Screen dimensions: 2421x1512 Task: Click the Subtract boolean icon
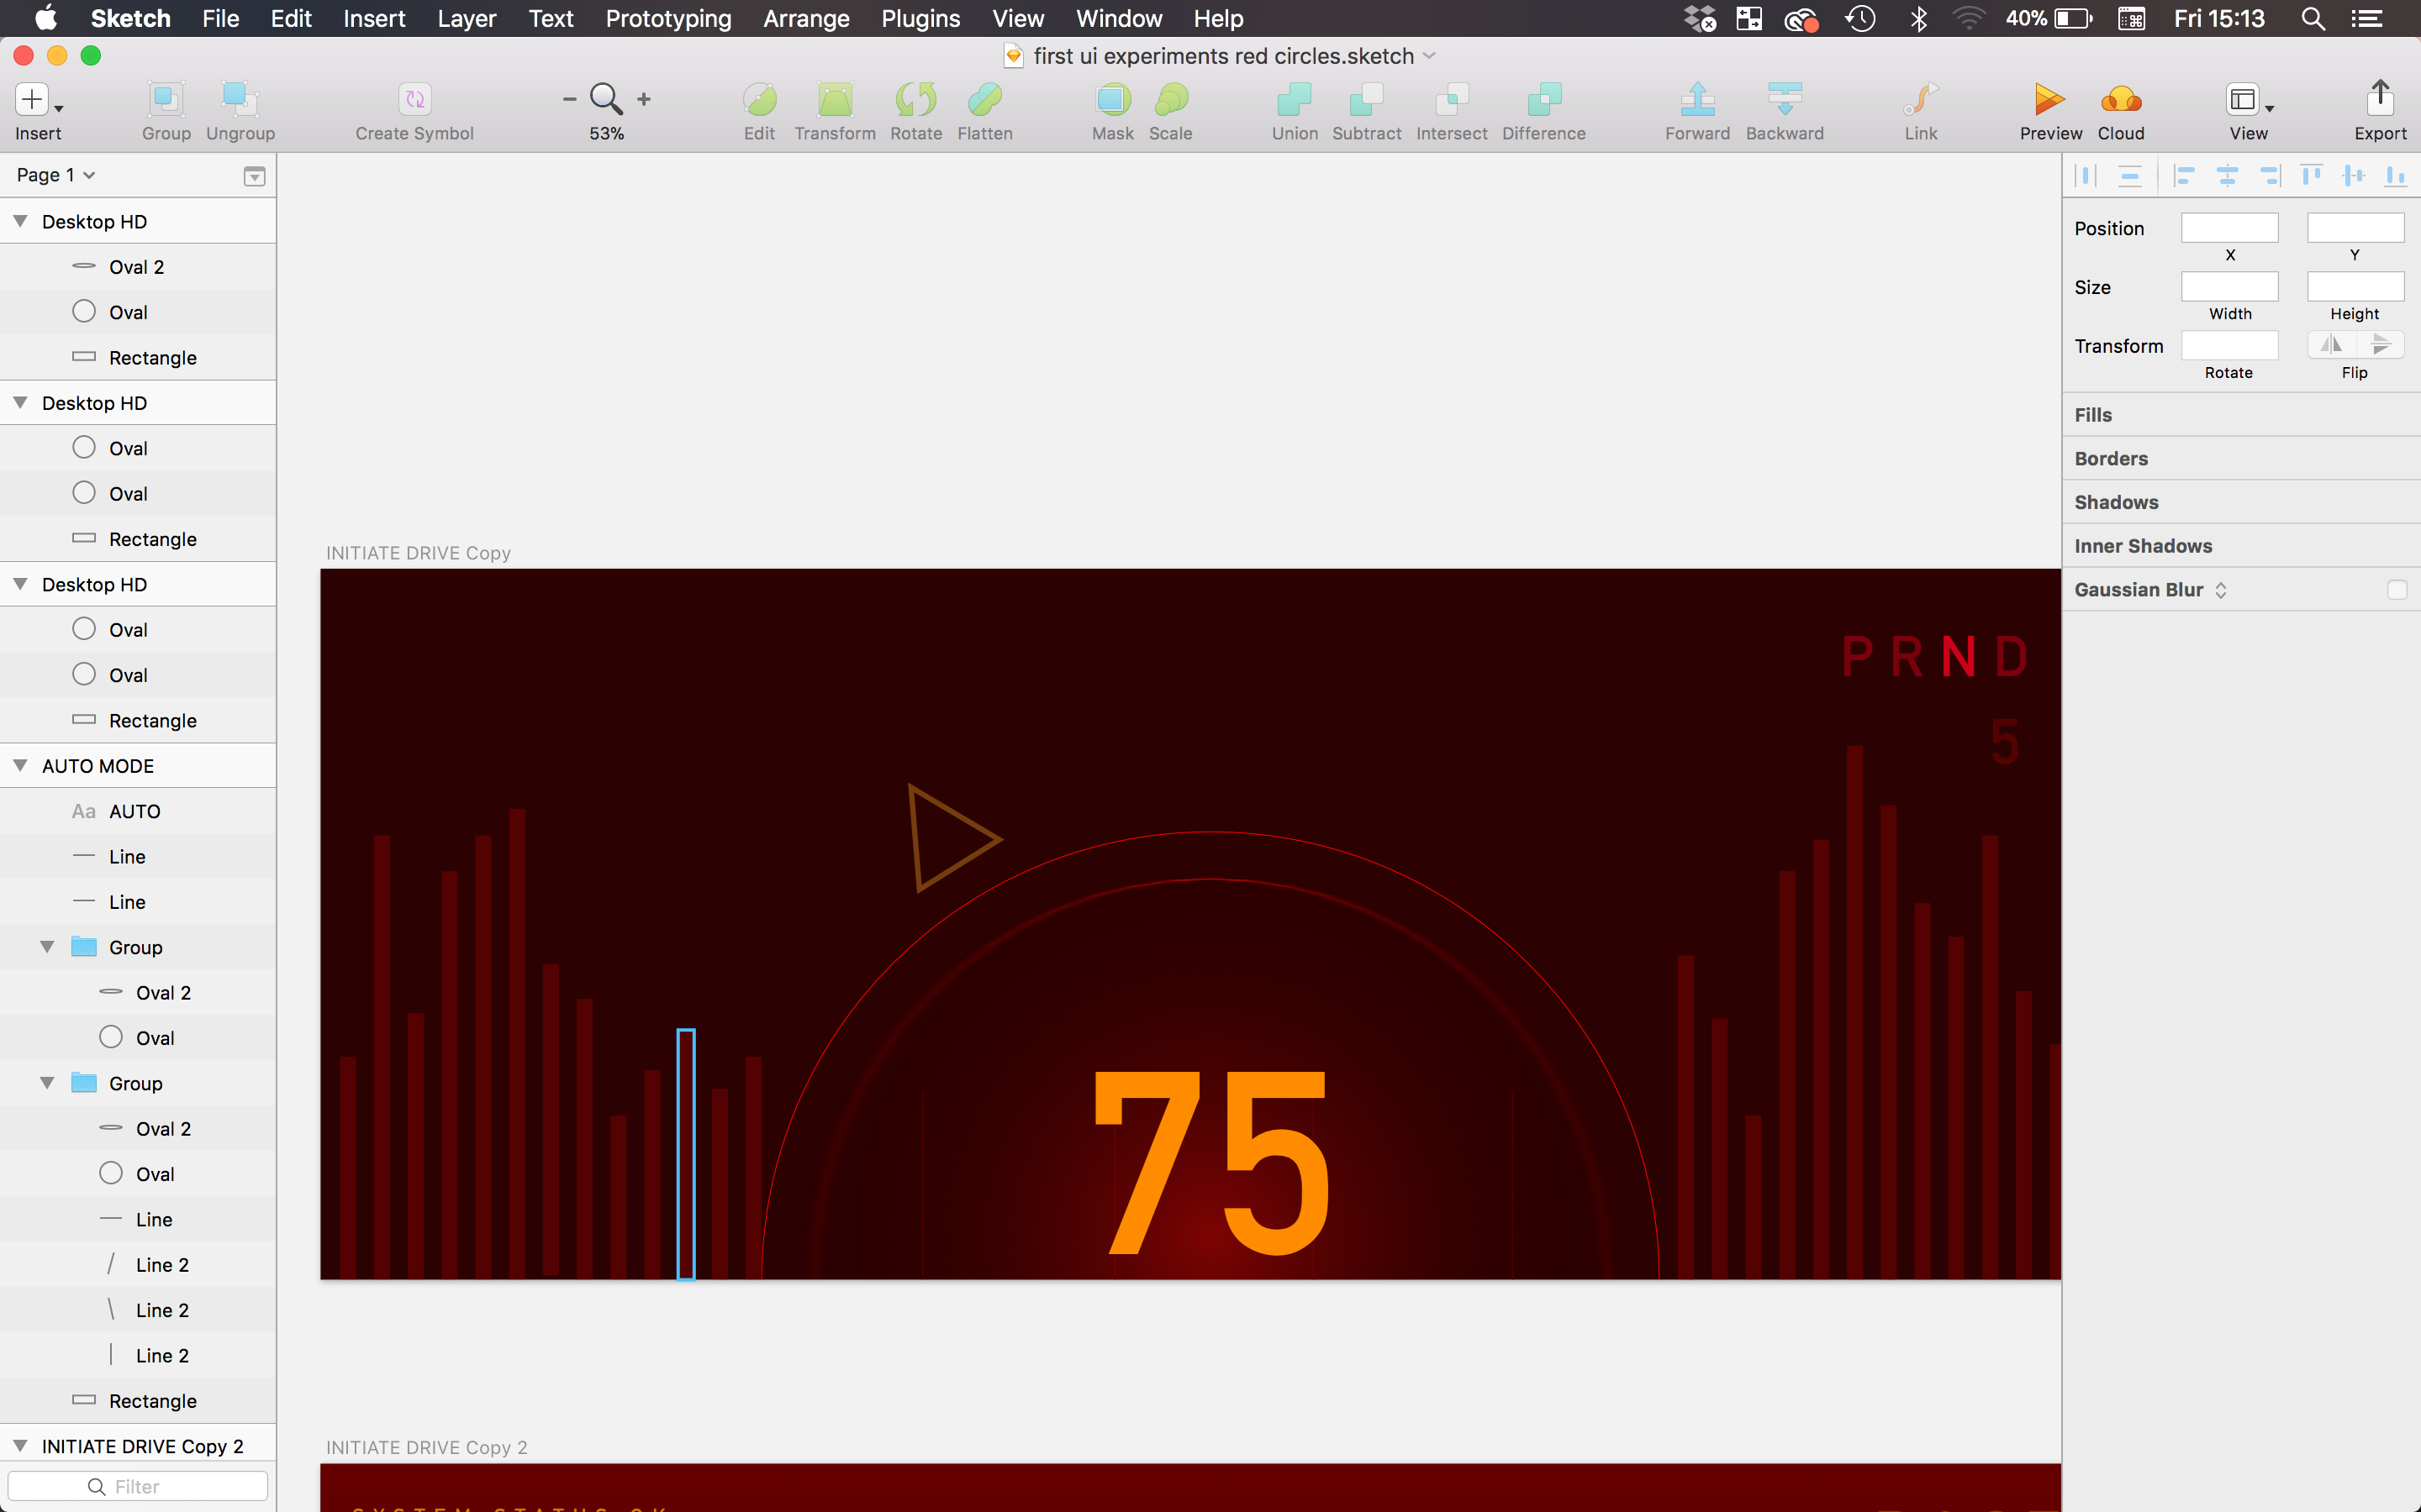click(x=1367, y=99)
